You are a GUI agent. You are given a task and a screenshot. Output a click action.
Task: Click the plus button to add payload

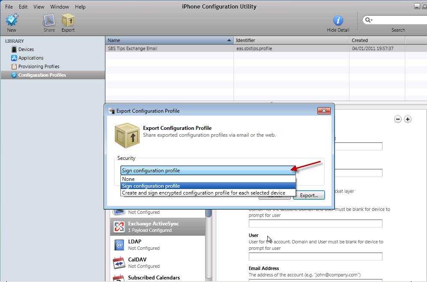pos(408,120)
